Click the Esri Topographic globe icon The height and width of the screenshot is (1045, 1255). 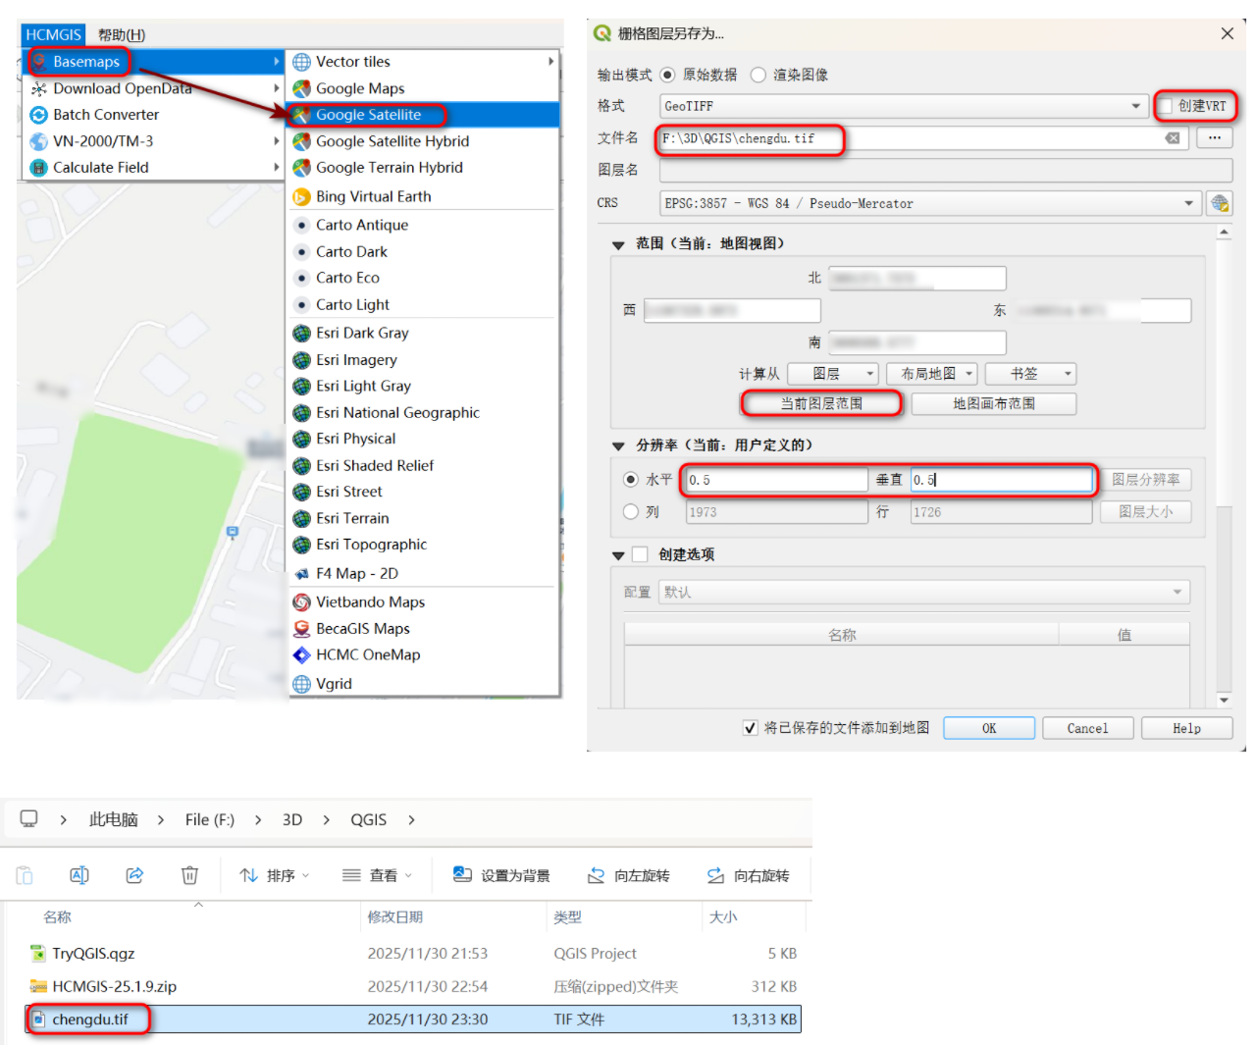tap(302, 545)
